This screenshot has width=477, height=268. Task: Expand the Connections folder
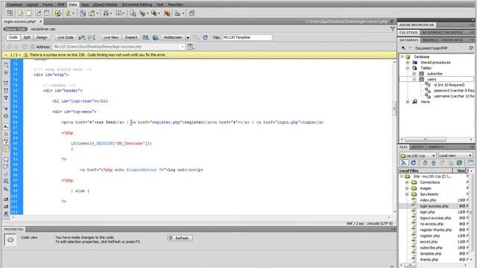point(407,182)
